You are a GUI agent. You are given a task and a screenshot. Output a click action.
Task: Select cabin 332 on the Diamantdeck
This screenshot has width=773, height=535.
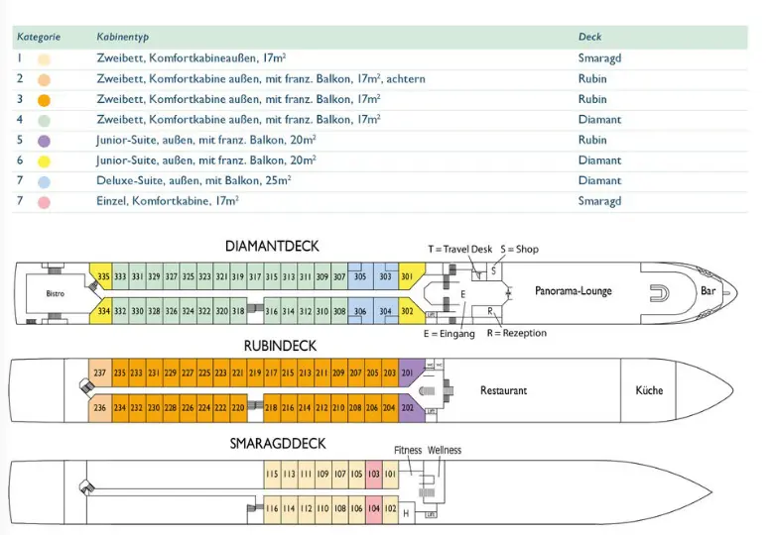120,311
